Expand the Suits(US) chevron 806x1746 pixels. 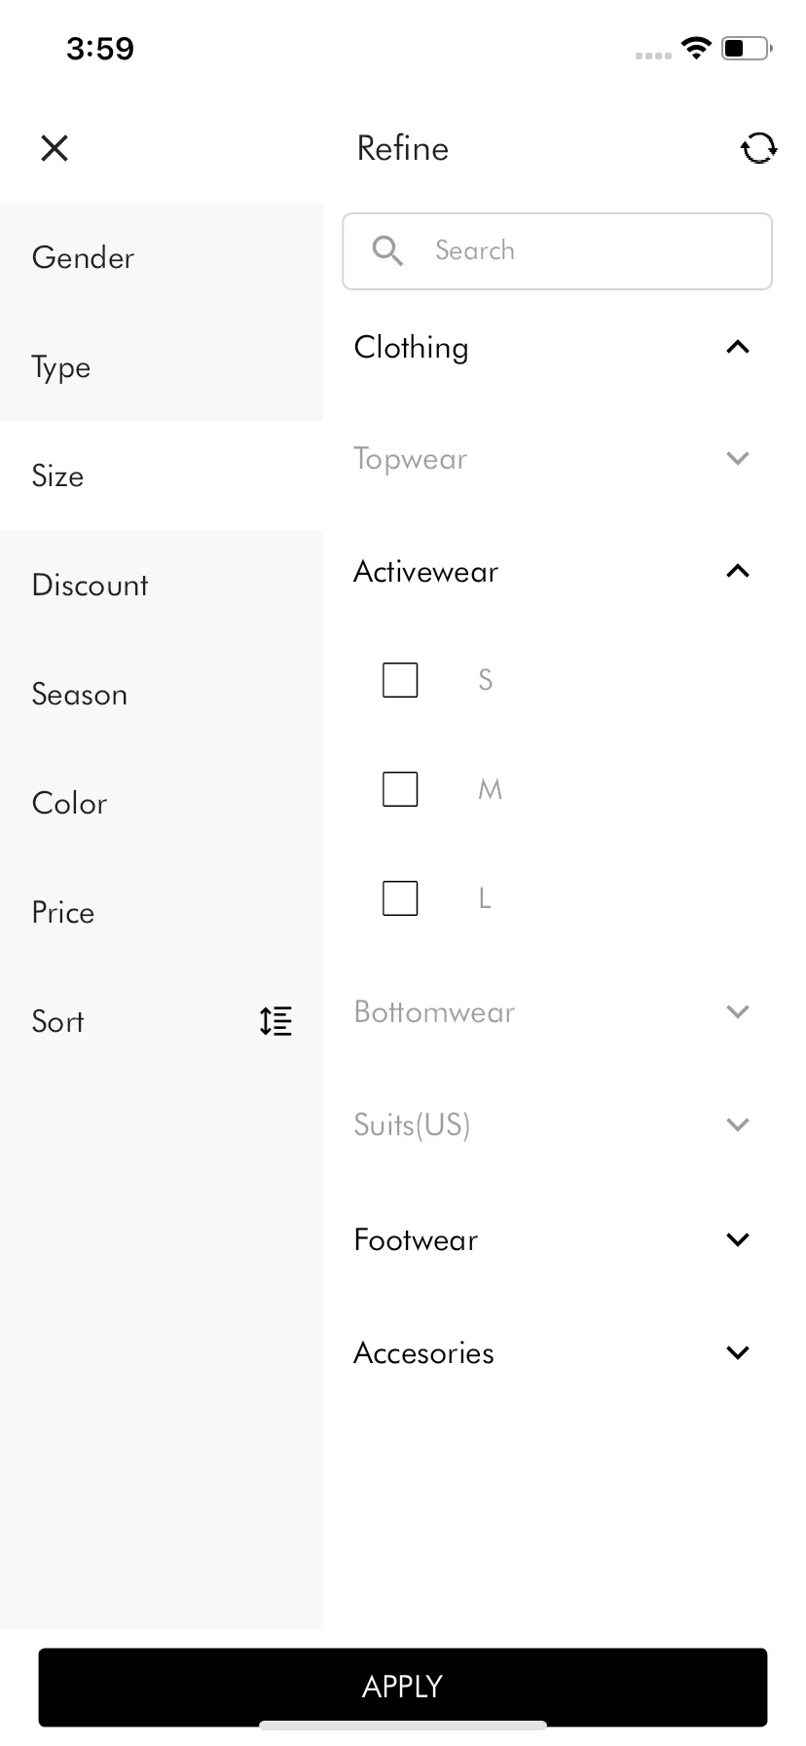click(x=738, y=1124)
